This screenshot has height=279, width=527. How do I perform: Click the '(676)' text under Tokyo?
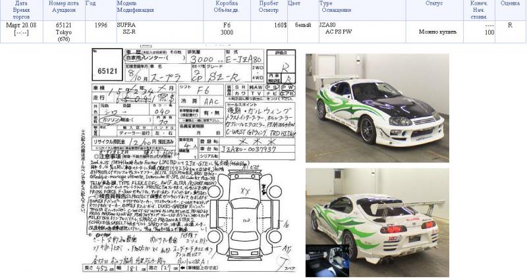63,39
